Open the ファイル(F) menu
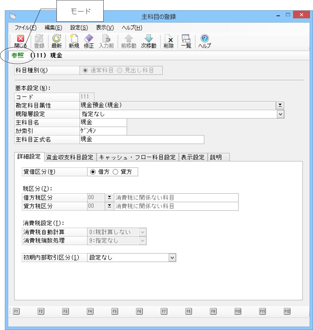The width and height of the screenshot is (313, 330). click(x=25, y=27)
